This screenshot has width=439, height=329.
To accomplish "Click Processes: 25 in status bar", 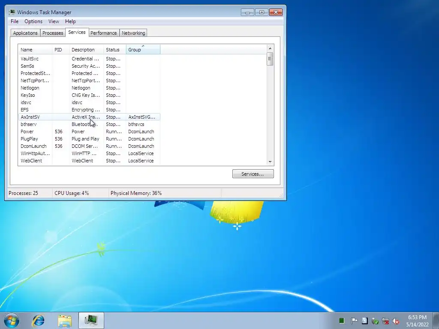I will (x=23, y=193).
